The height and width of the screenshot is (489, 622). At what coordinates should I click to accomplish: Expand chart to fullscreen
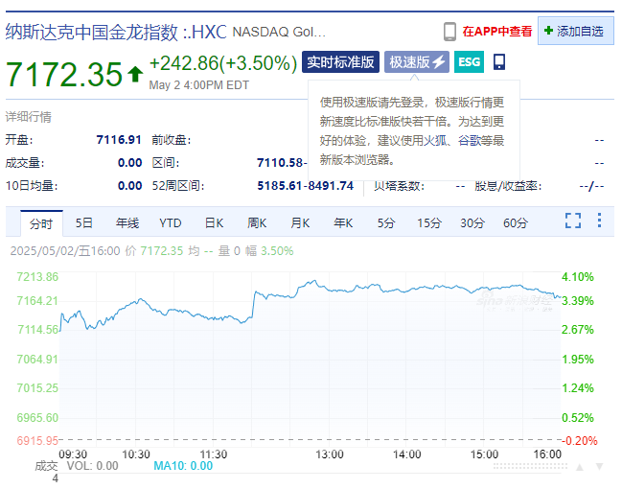click(573, 221)
